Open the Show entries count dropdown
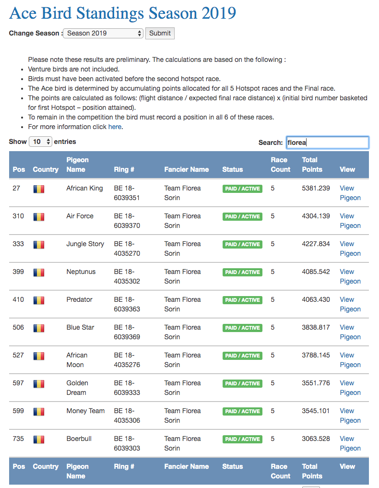The image size is (379, 488). 40,142
